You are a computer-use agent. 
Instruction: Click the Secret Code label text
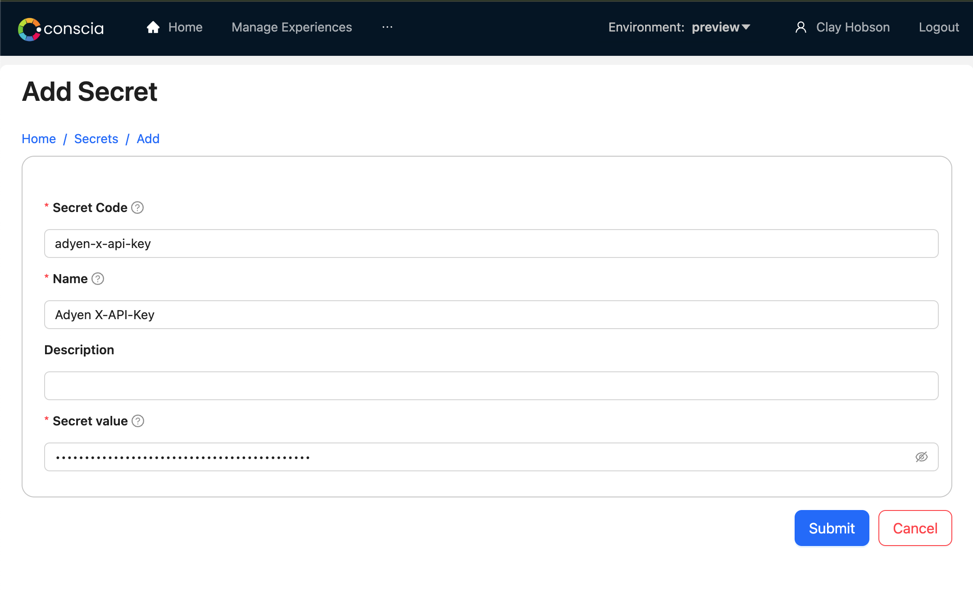point(90,208)
